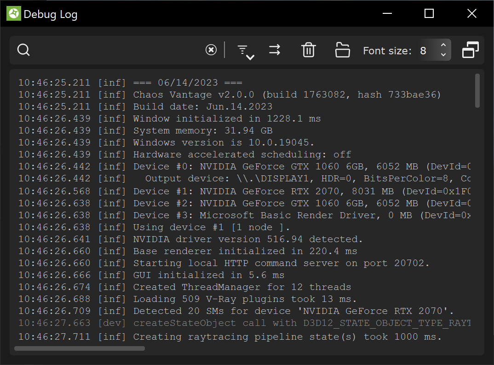Clear the search field with the X icon

211,50
